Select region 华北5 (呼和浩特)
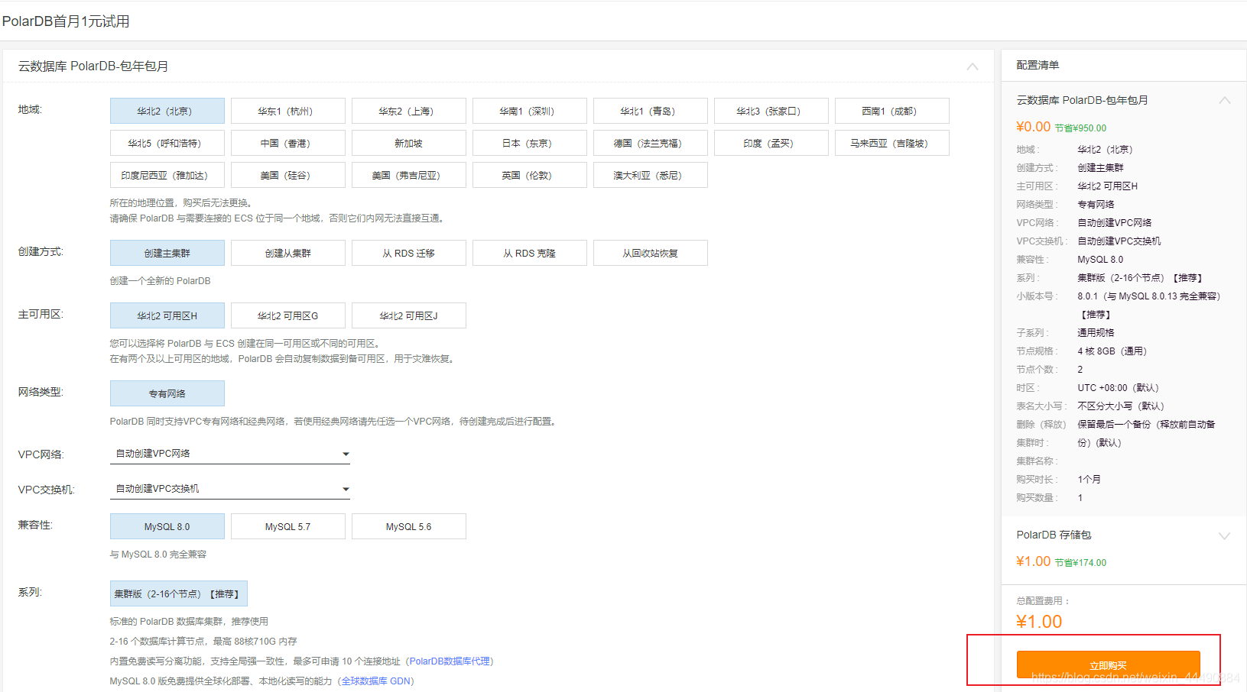 [x=167, y=143]
